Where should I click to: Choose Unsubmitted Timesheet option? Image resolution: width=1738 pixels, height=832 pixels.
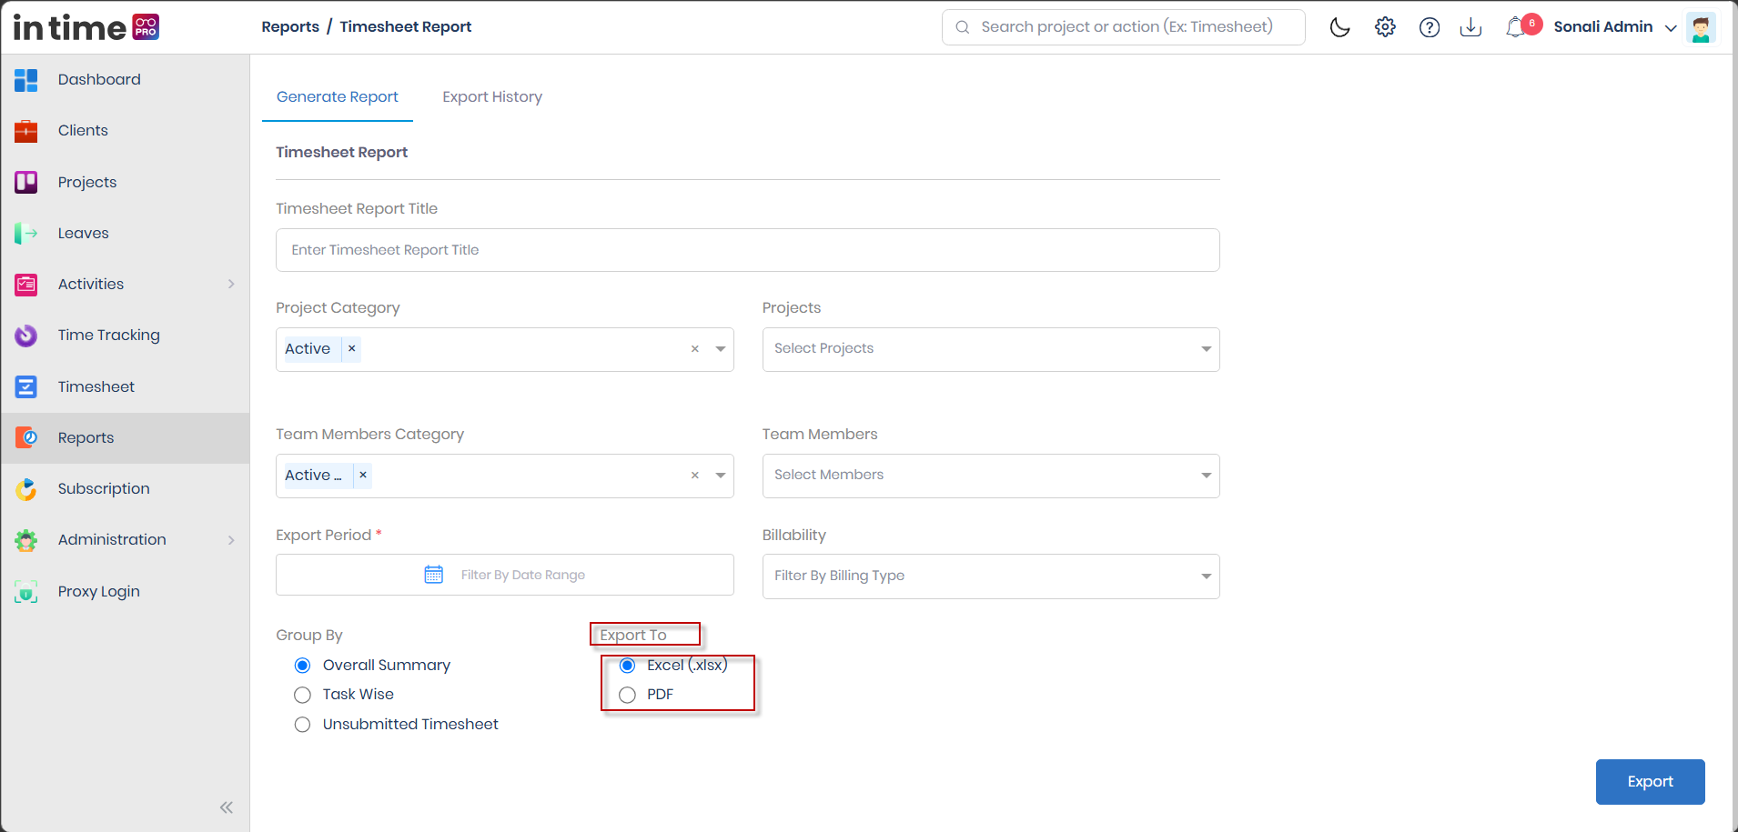coord(303,725)
